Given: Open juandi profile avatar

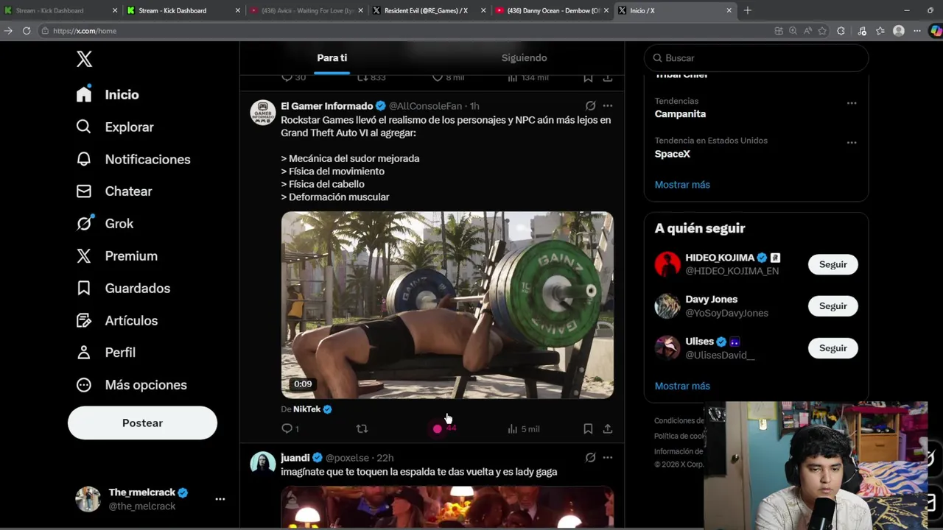Looking at the screenshot, I should [x=262, y=464].
